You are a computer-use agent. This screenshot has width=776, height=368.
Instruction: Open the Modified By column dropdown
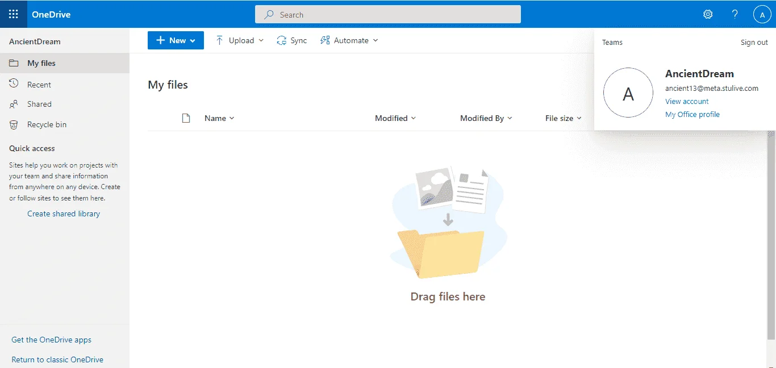486,118
